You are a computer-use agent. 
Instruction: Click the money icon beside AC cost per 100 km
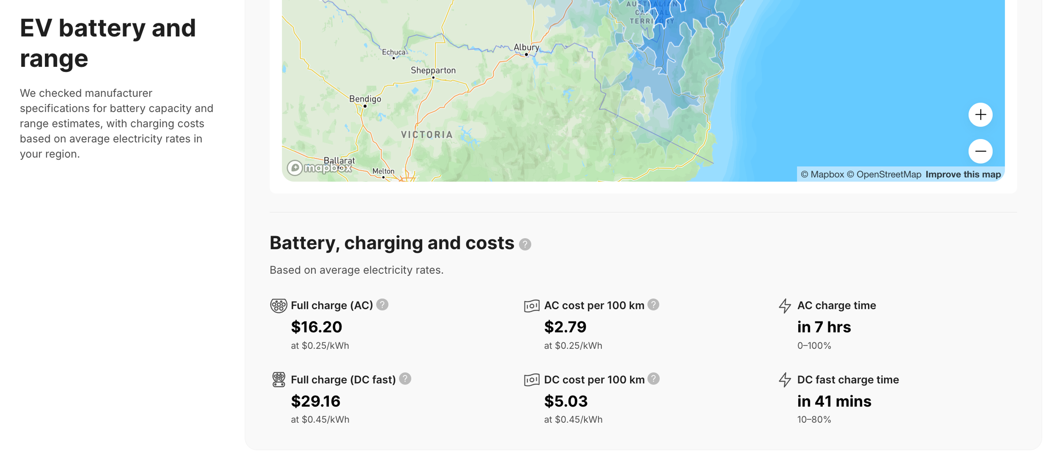pos(531,306)
